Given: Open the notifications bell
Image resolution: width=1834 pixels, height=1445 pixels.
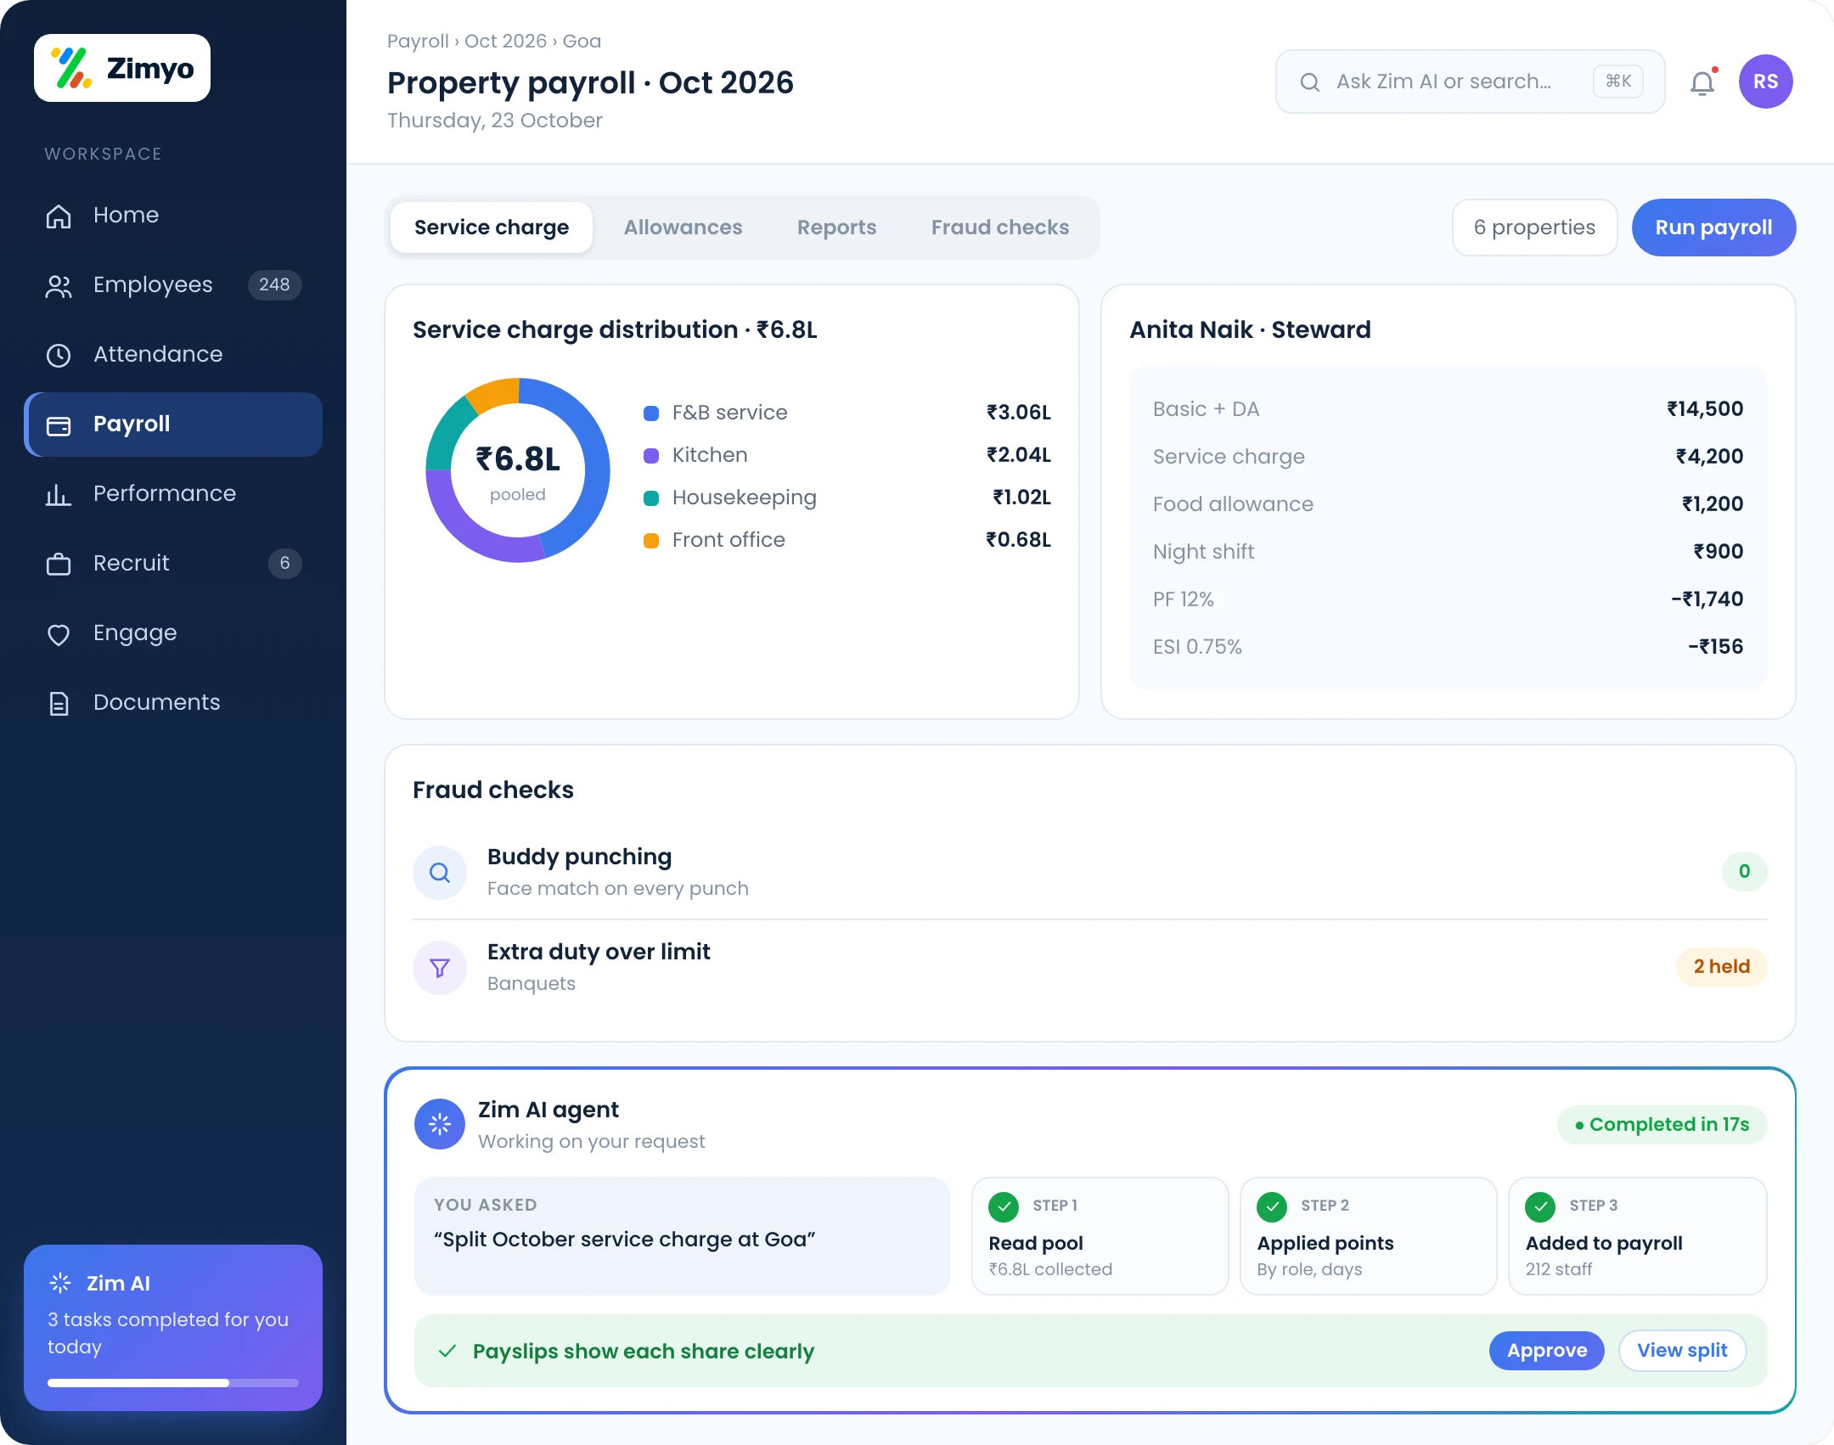Looking at the screenshot, I should [1702, 82].
